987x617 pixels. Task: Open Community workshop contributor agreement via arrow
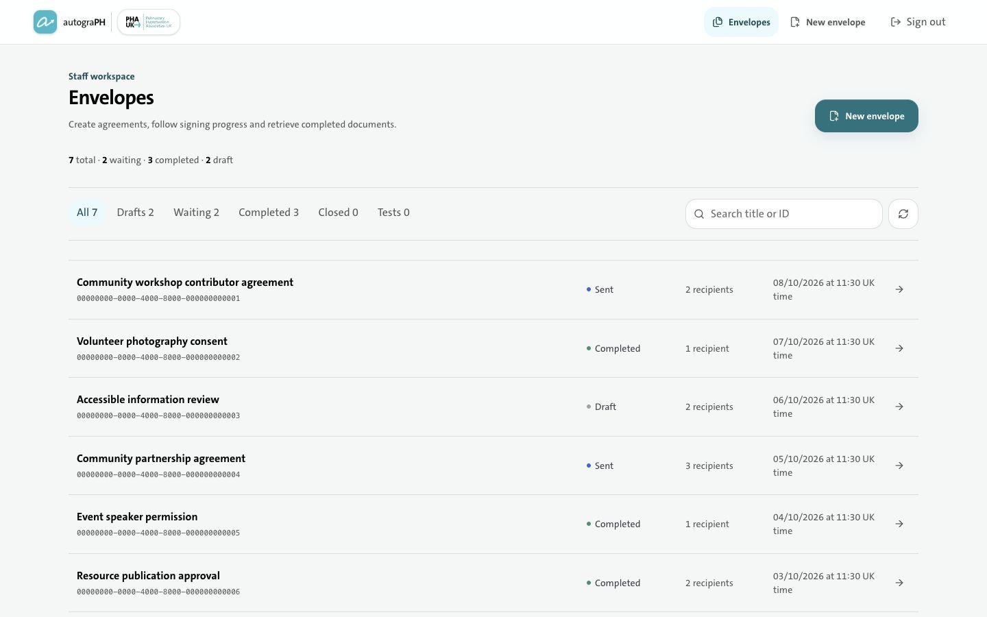[x=899, y=289]
